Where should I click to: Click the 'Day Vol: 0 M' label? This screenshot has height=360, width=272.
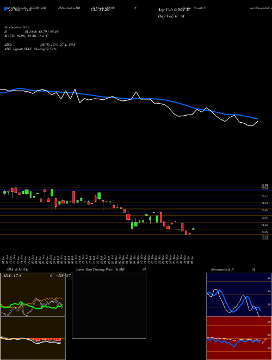tap(171, 16)
